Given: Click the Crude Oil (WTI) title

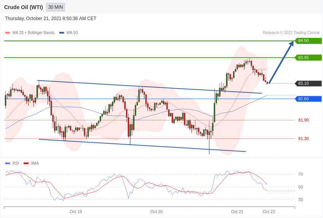Looking at the screenshot, I should [24, 7].
